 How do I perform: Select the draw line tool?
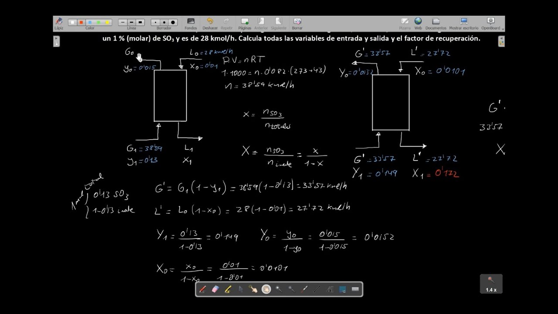point(317,289)
